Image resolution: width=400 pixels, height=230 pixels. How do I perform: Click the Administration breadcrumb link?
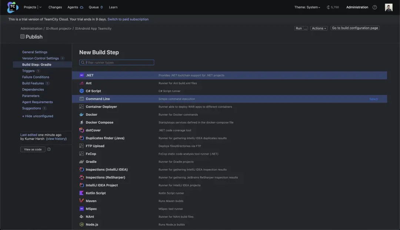(x=31, y=28)
